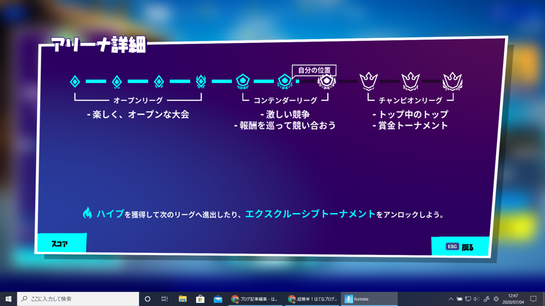Click the オープンリーグ label
This screenshot has width=545, height=306.
(138, 100)
